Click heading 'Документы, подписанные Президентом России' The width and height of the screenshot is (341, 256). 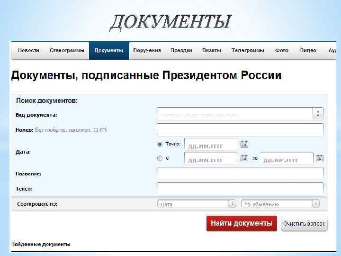click(x=146, y=75)
